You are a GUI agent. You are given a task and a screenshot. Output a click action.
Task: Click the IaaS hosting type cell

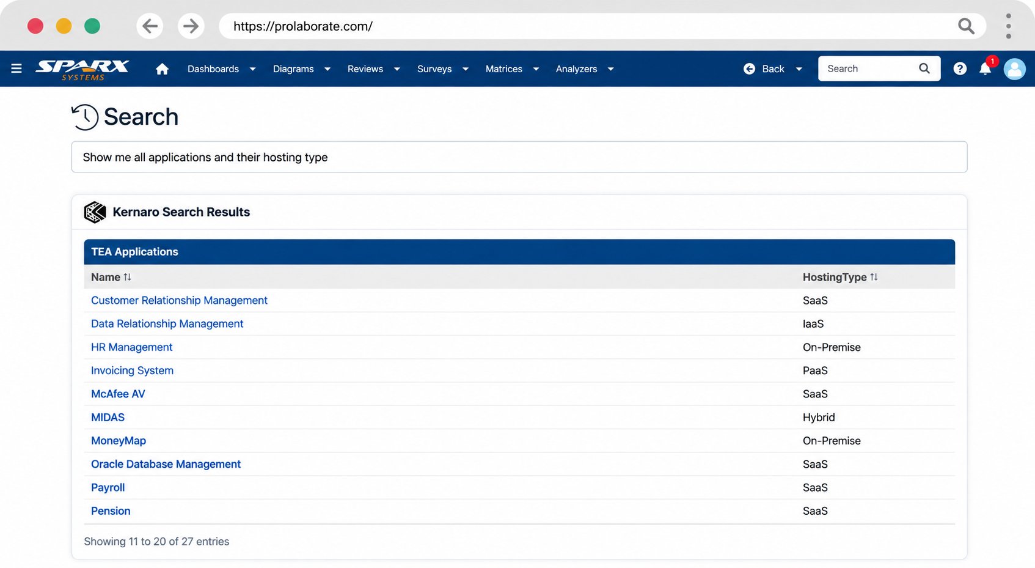coord(813,323)
